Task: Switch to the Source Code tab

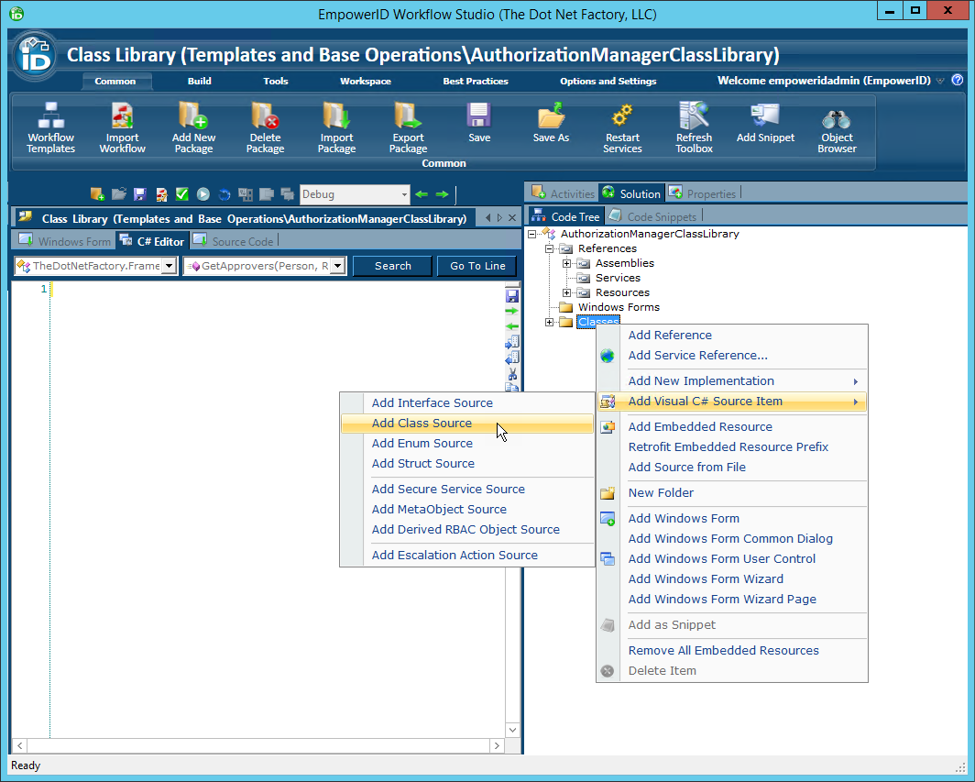Action: point(242,242)
